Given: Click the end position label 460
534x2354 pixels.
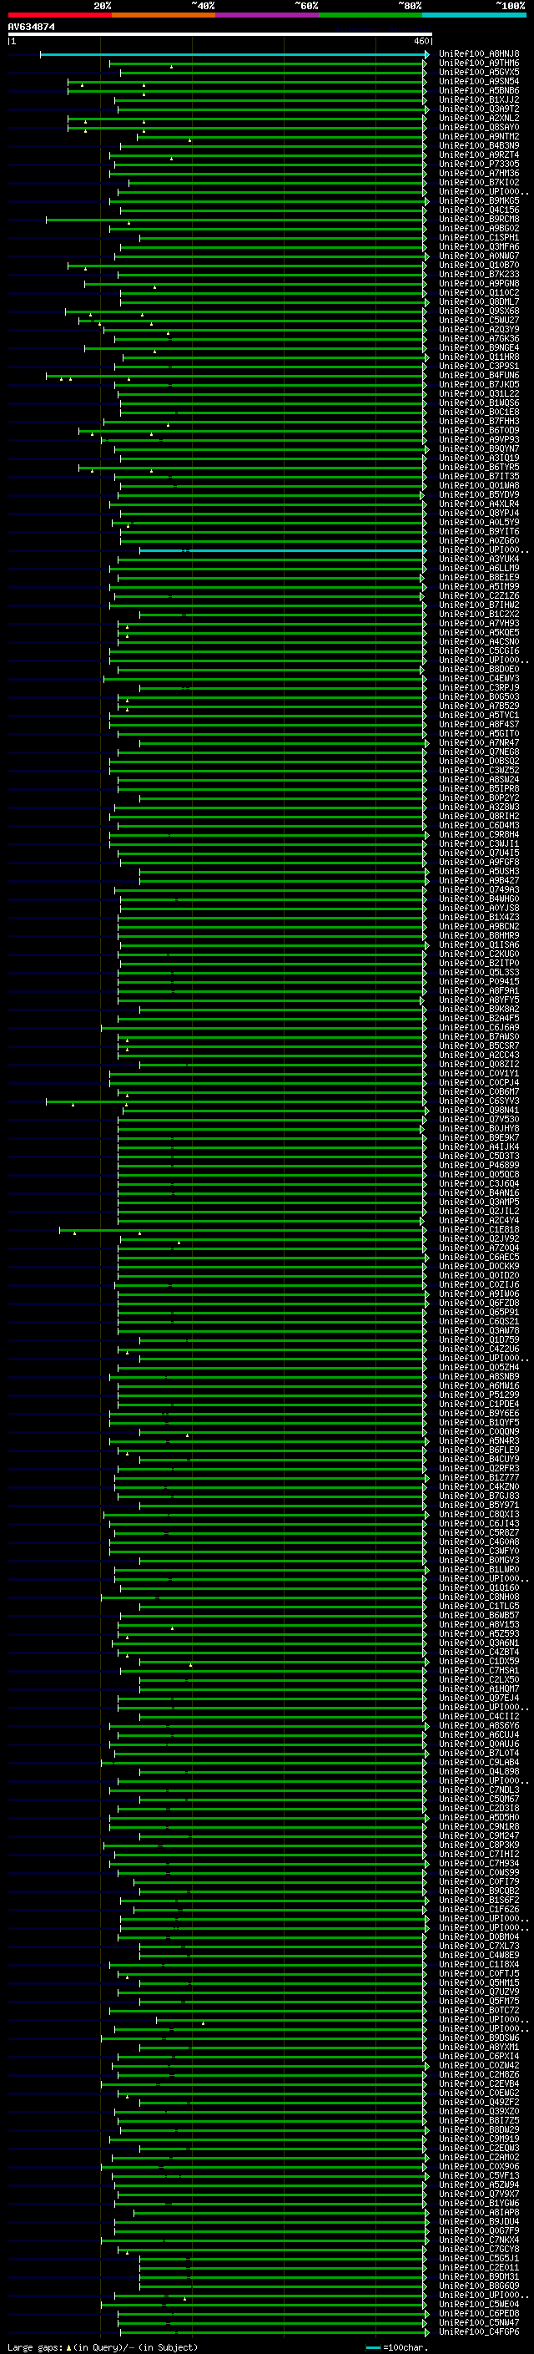Looking at the screenshot, I should (x=421, y=41).
